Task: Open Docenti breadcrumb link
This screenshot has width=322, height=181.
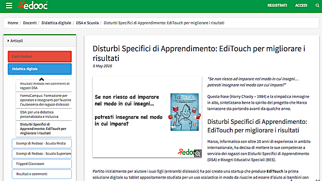Action: point(30,23)
